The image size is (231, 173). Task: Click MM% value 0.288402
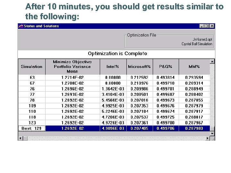(x=194, y=95)
